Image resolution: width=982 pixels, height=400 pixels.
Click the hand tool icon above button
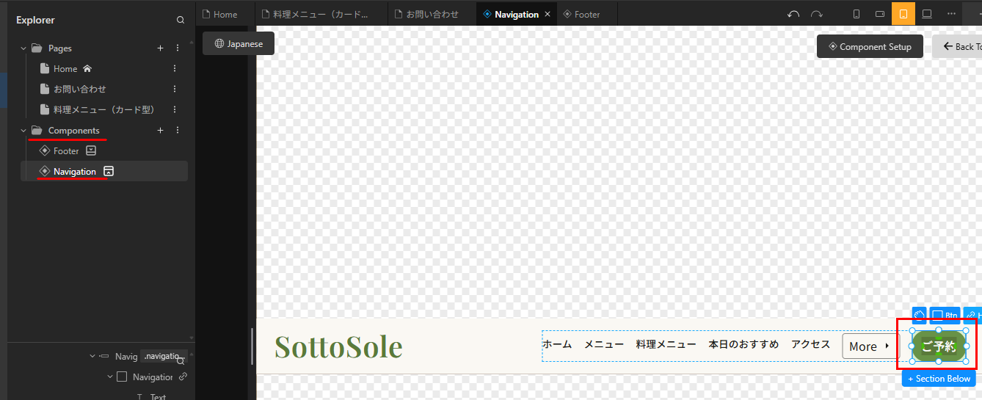(x=920, y=316)
